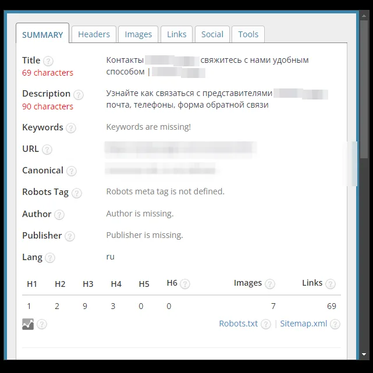Click the H2 column header
The height and width of the screenshot is (373, 373).
(60, 284)
